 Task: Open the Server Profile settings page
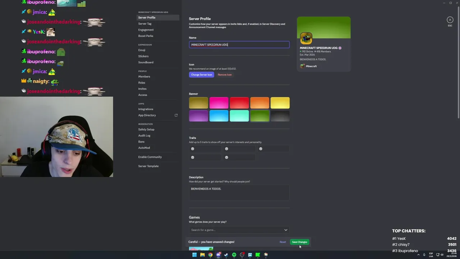pyautogui.click(x=158, y=18)
